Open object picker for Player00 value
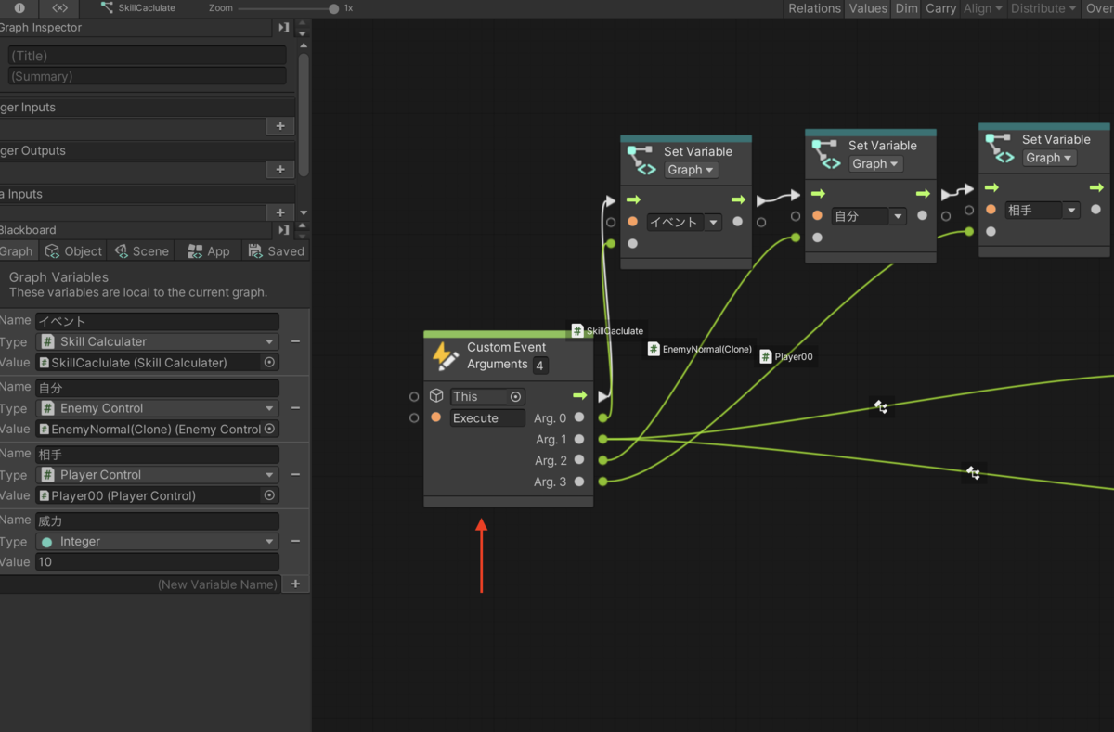The height and width of the screenshot is (732, 1114). click(269, 496)
